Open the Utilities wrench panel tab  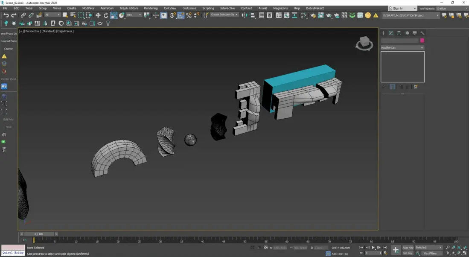[422, 33]
